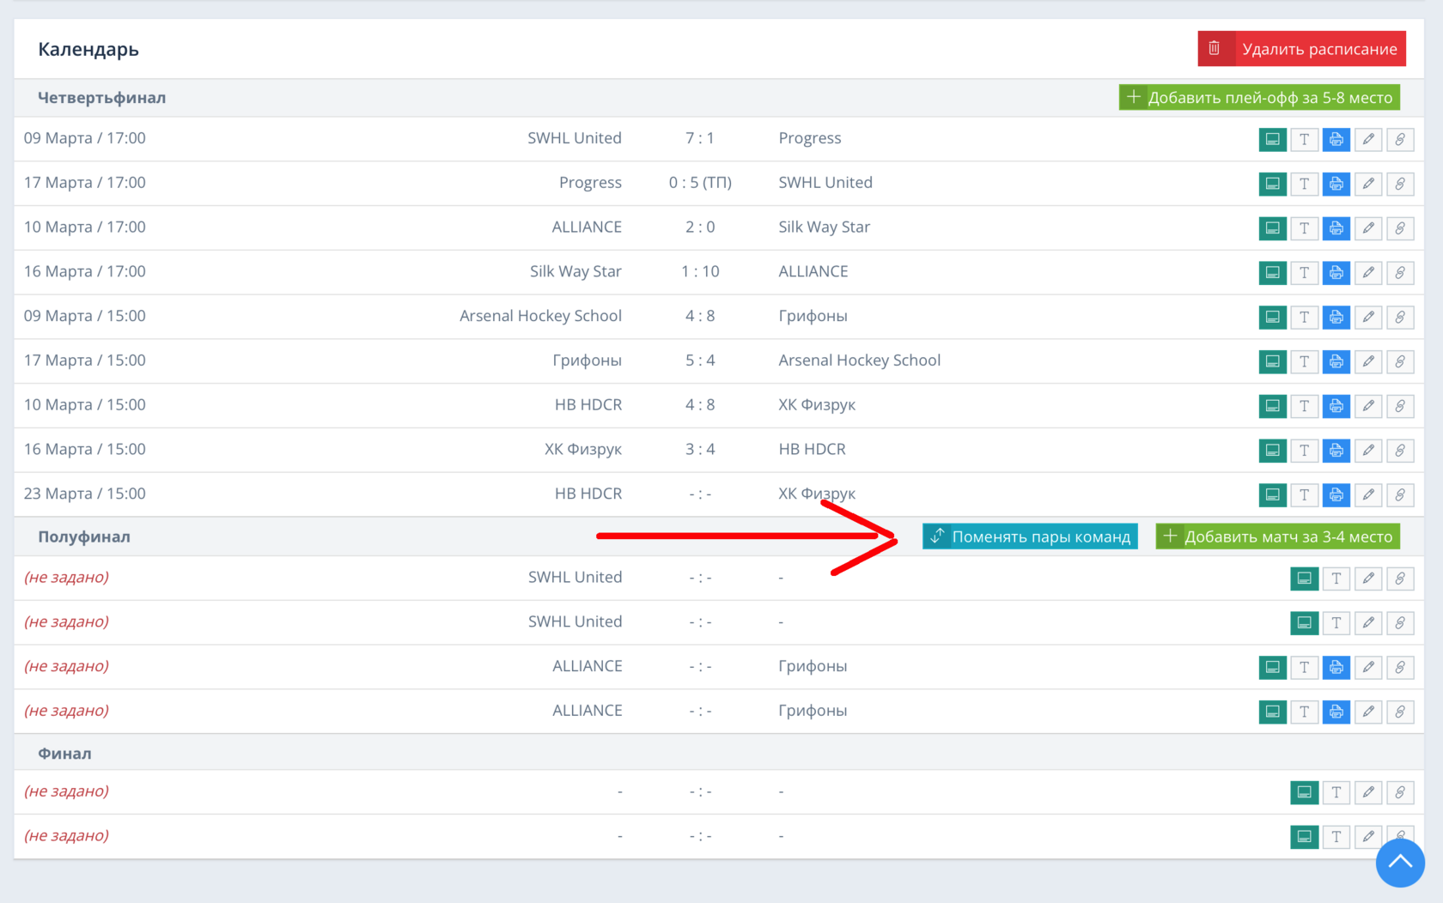Click the score 5 : 4

point(699,361)
